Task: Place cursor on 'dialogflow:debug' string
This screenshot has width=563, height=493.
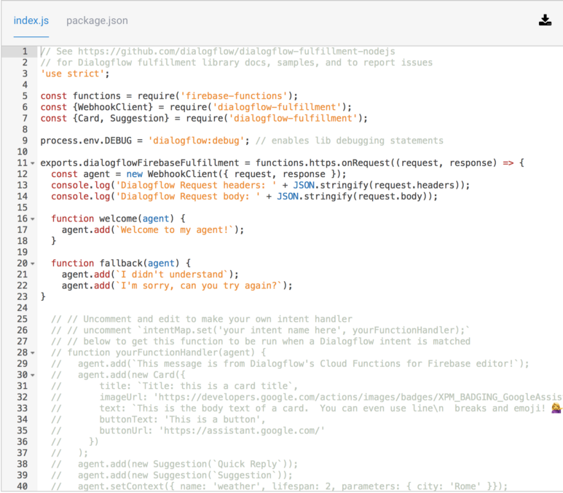Action: click(x=194, y=141)
